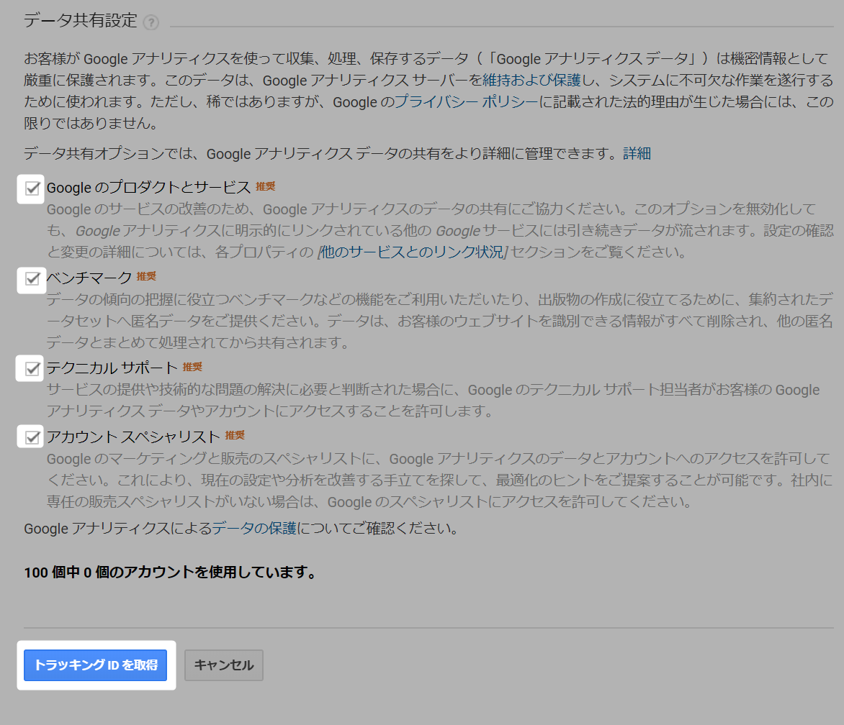
Task: Click the 推奨 tag beside ベンチマーク
Action: [146, 276]
